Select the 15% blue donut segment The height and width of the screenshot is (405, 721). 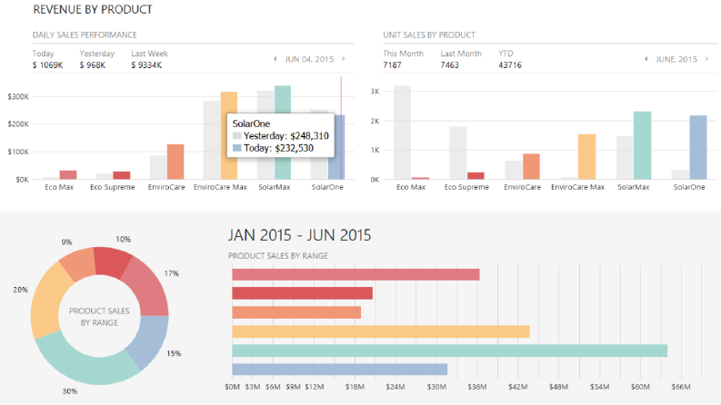click(x=149, y=341)
